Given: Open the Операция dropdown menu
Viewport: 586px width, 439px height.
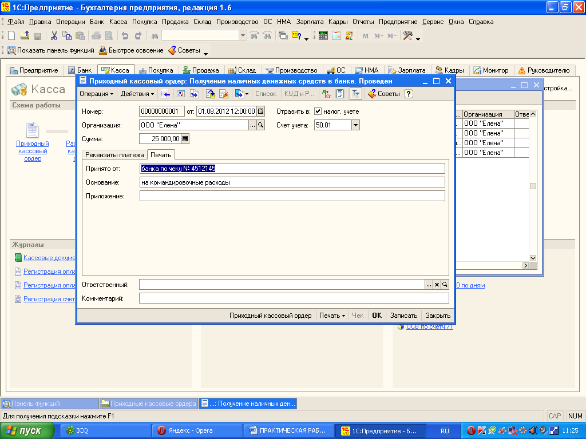Looking at the screenshot, I should [96, 94].
